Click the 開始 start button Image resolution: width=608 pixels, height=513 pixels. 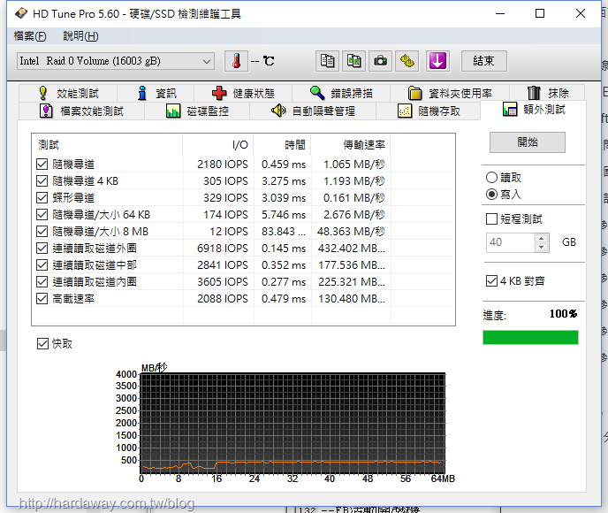[528, 142]
